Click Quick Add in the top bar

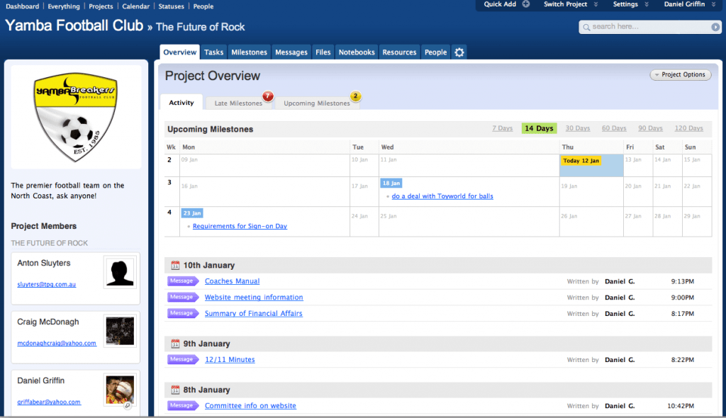pyautogui.click(x=500, y=4)
